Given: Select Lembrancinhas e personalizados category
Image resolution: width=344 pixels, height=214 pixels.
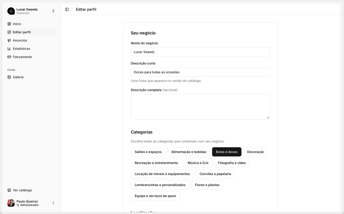Looking at the screenshot, I should [160, 185].
